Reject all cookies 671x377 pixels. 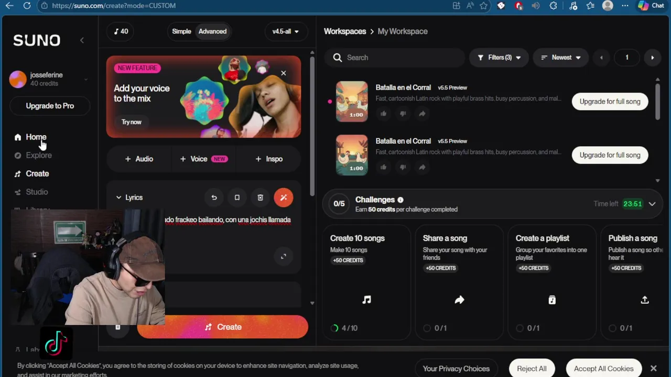[x=532, y=369]
